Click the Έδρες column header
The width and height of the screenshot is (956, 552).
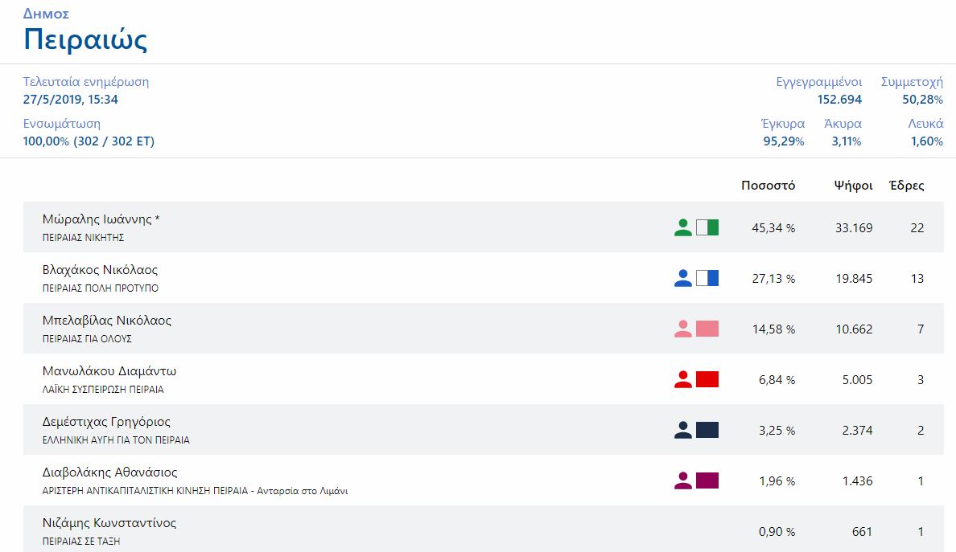pos(907,185)
